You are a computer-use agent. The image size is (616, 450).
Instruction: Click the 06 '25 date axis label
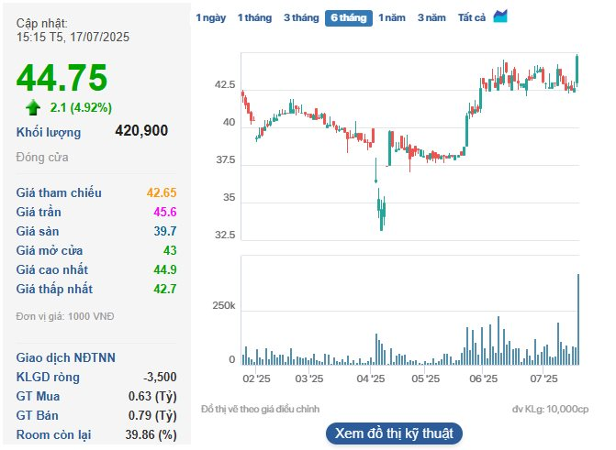point(483,378)
